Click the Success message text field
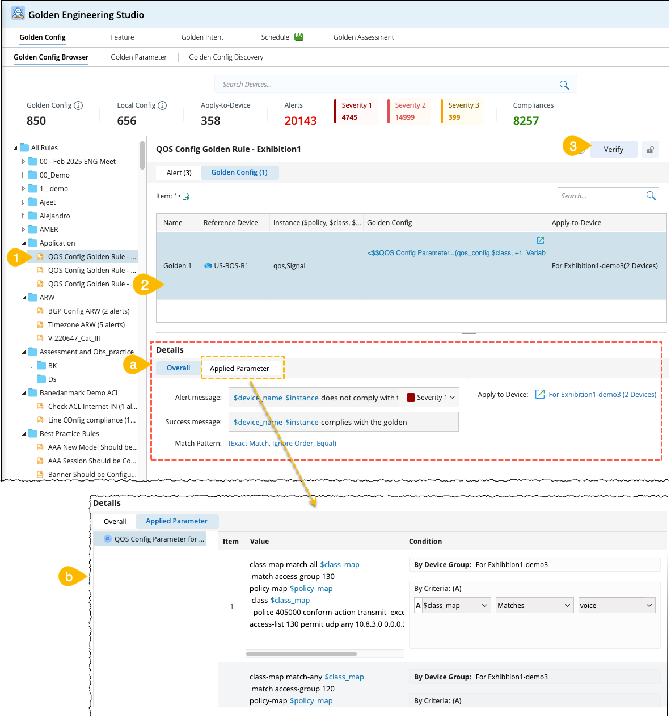Viewport: 671px width, 718px height. pos(344,422)
